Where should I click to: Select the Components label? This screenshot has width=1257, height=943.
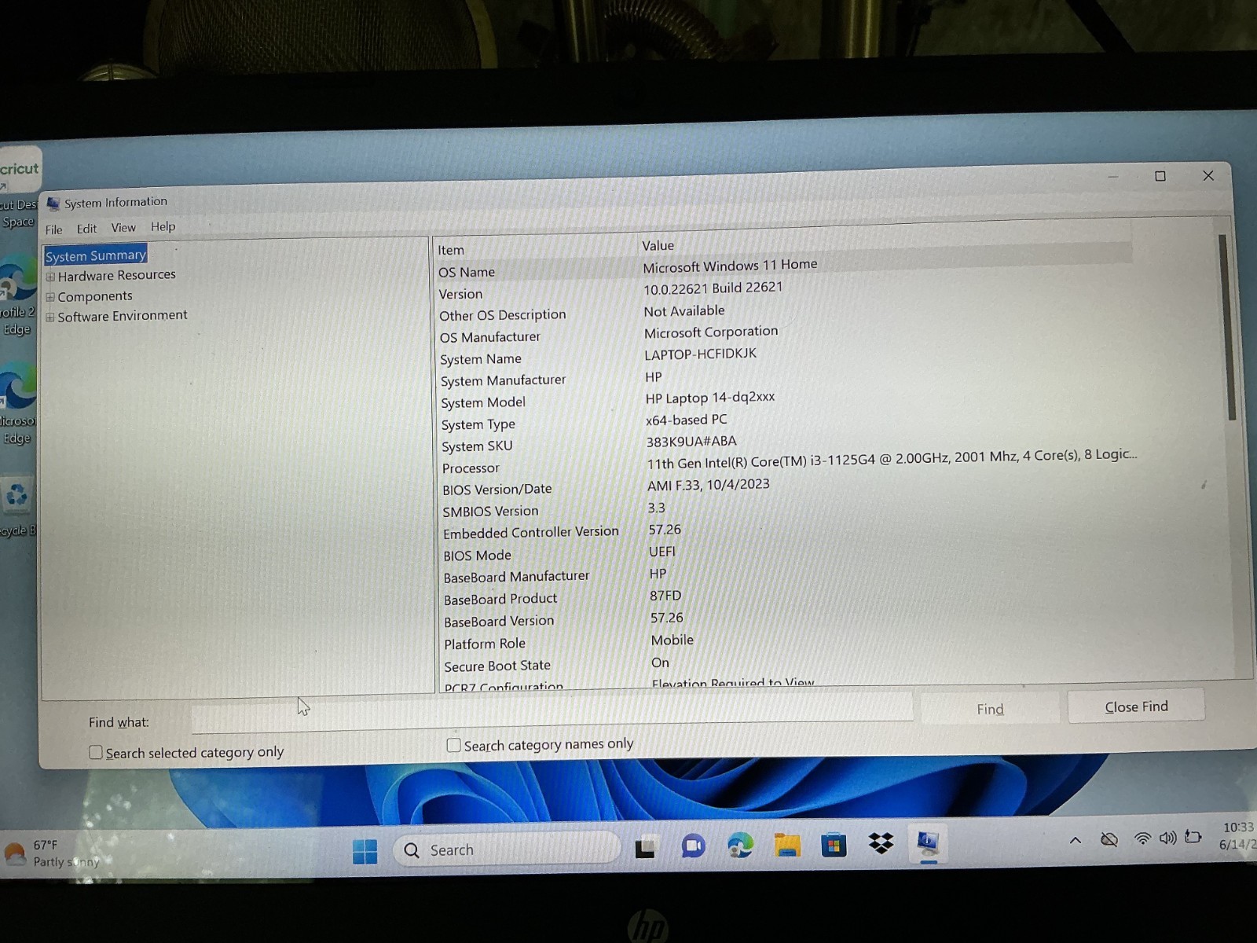(95, 296)
